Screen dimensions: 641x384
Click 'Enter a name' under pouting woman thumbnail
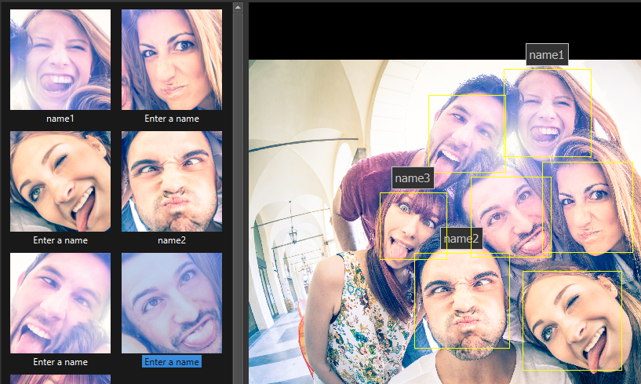tap(172, 119)
